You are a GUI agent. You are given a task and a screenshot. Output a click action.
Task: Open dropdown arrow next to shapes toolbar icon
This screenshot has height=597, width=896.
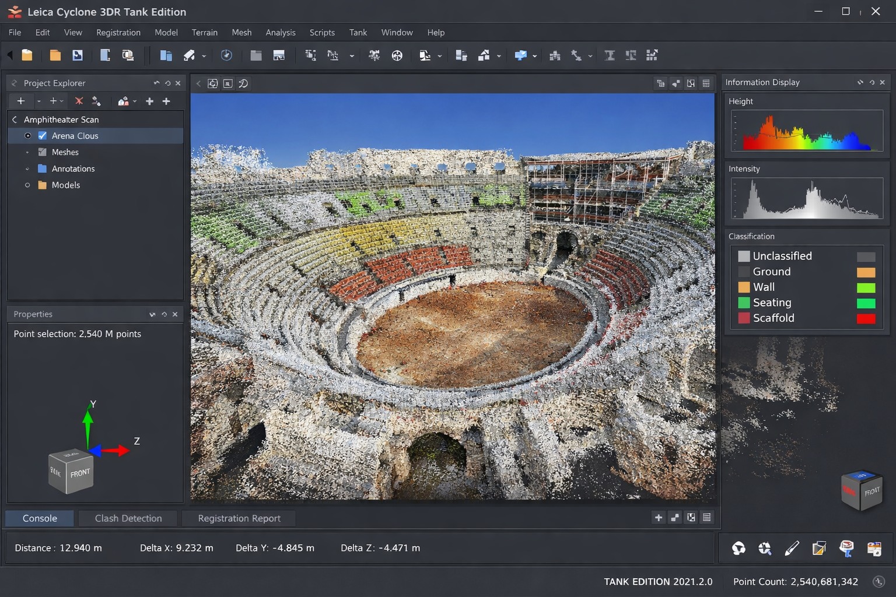click(x=499, y=56)
